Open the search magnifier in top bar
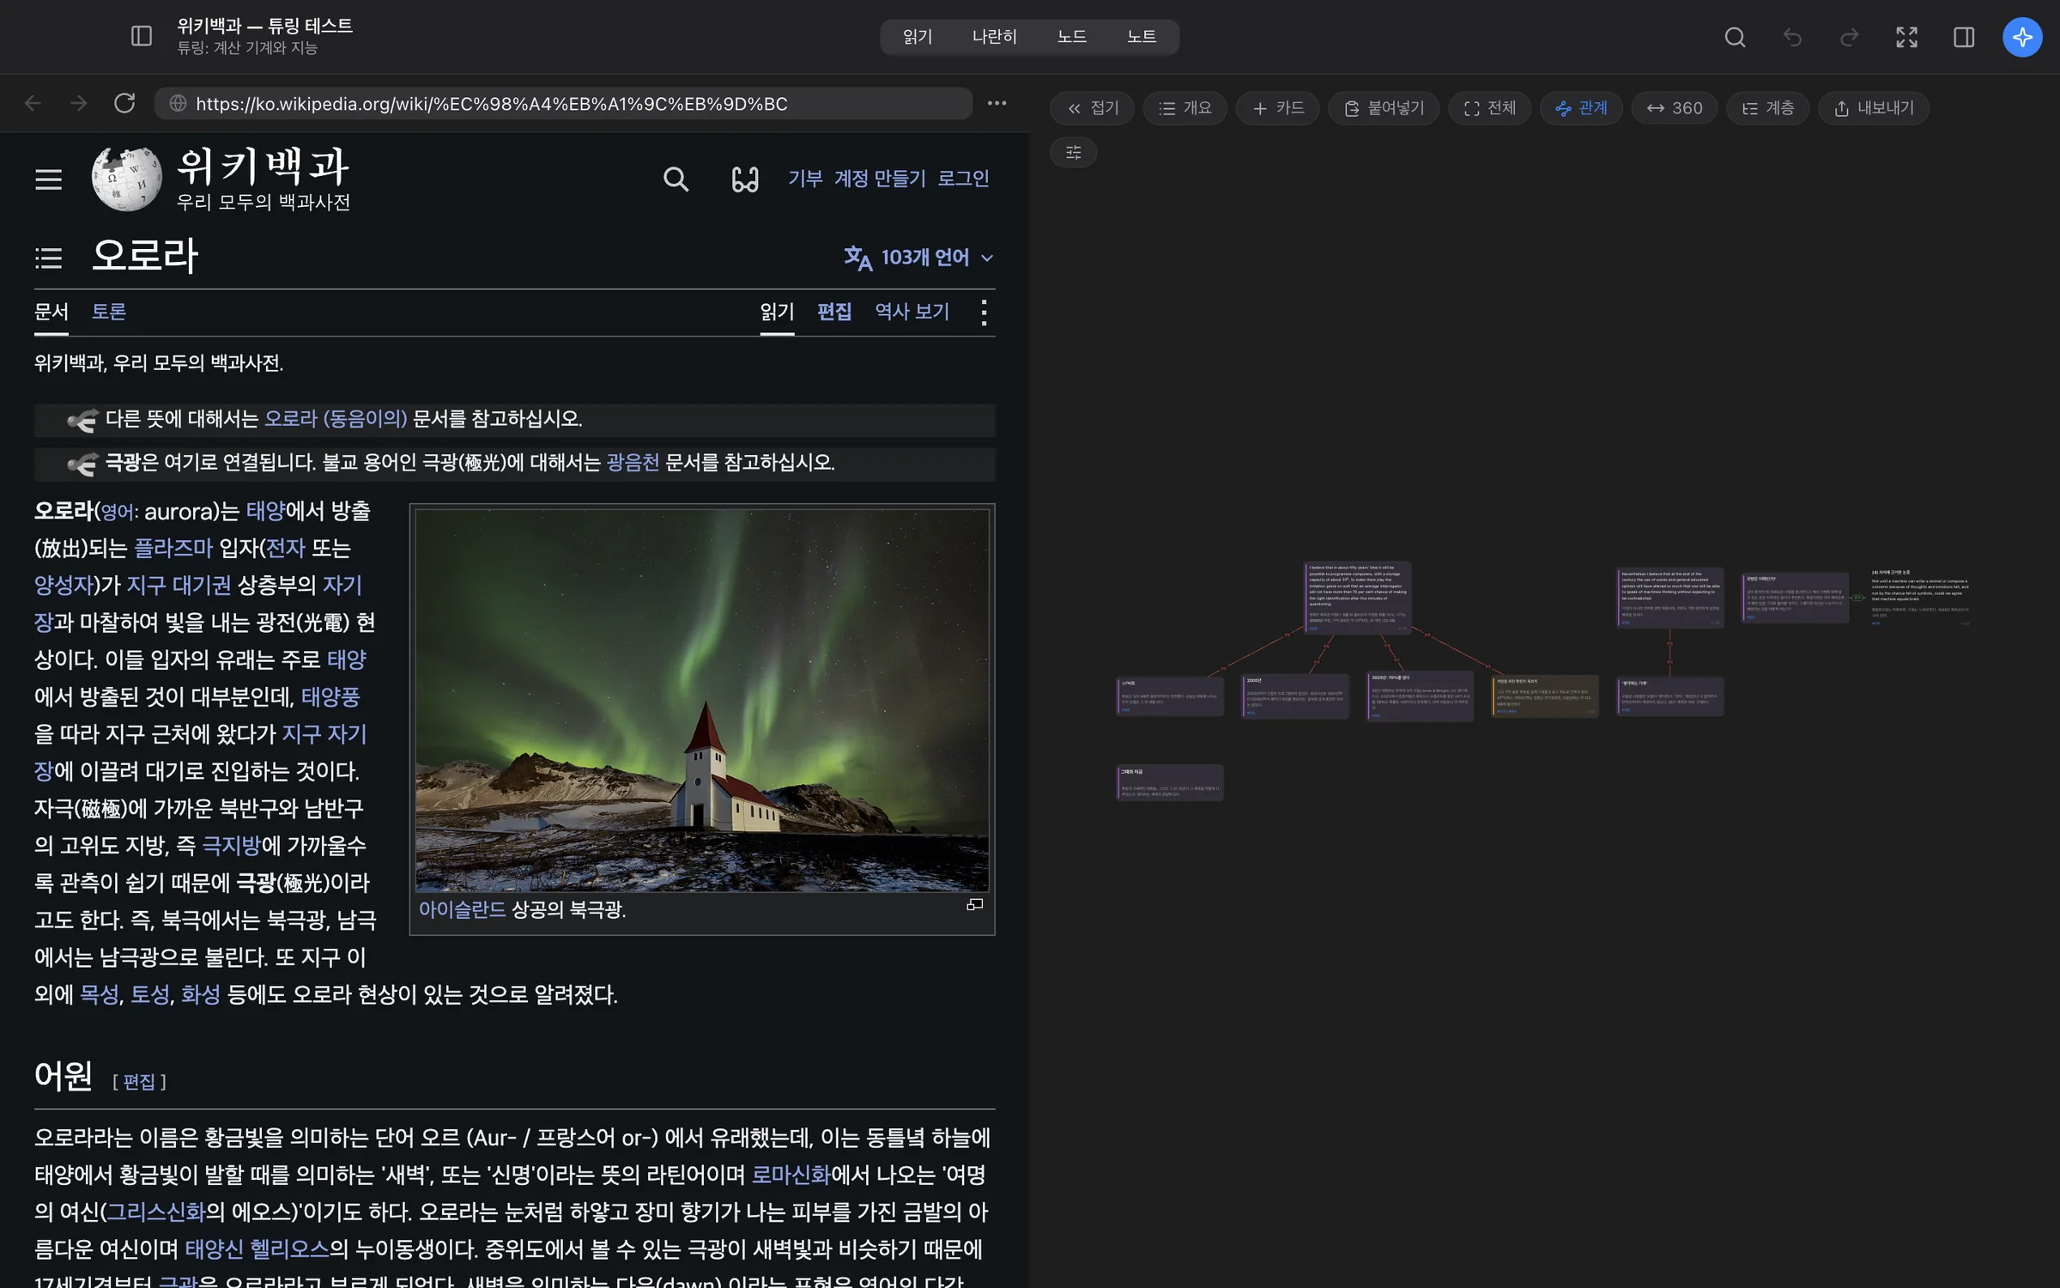The height and width of the screenshot is (1288, 2060). pyautogui.click(x=1735, y=37)
